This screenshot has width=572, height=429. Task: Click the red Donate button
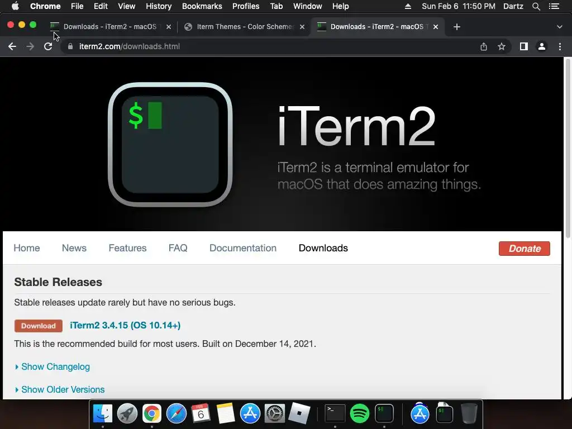tap(524, 249)
